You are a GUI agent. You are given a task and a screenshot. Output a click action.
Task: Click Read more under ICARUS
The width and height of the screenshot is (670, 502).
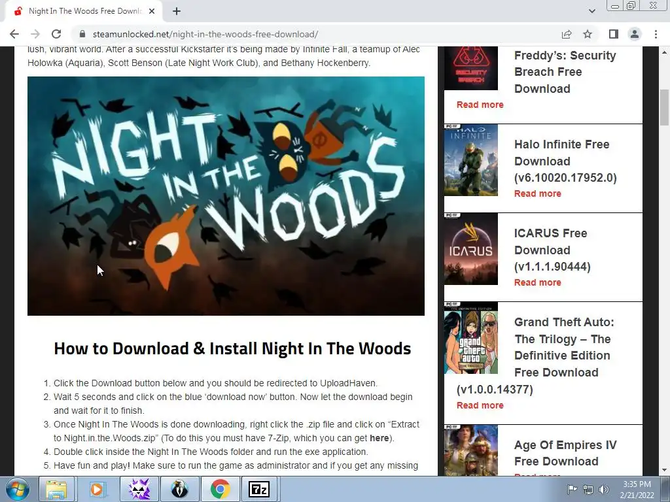coord(538,282)
